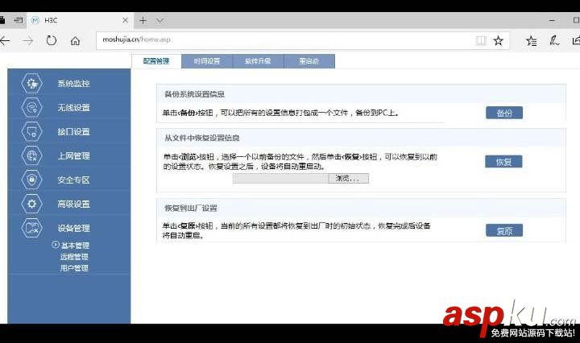Click the 恢复 restore button

click(x=503, y=162)
